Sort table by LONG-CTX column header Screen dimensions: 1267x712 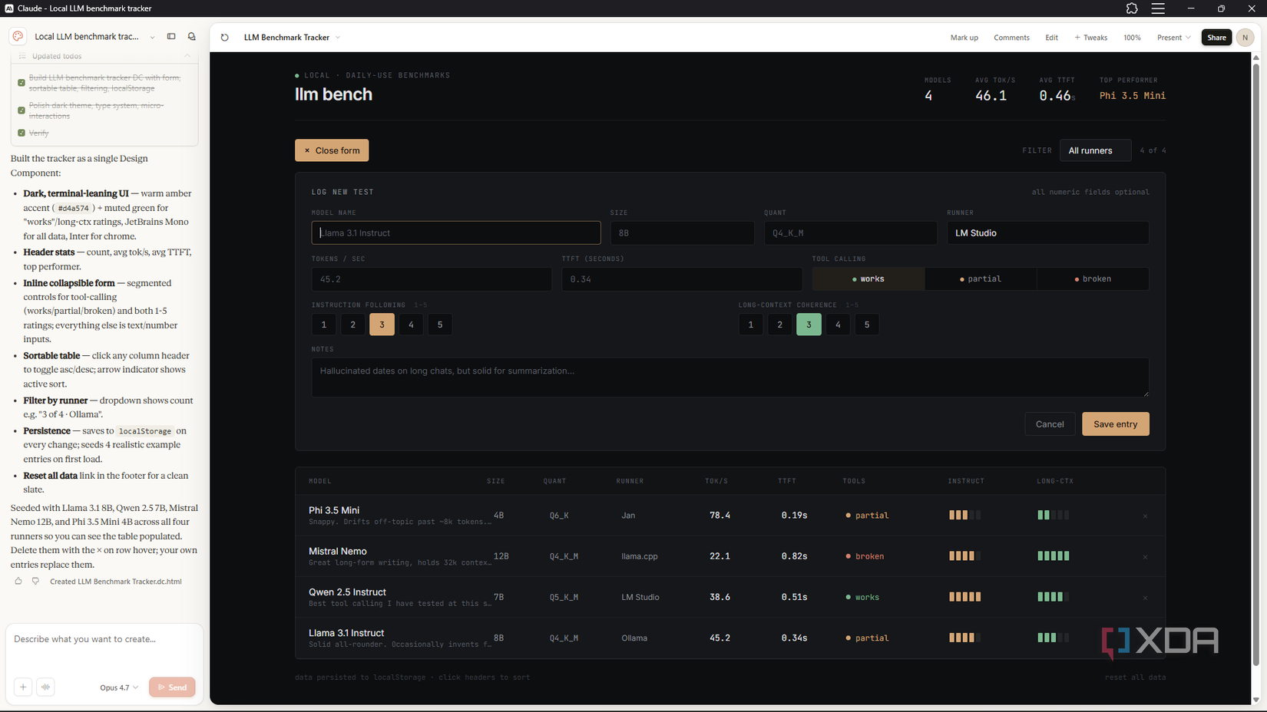pos(1055,481)
